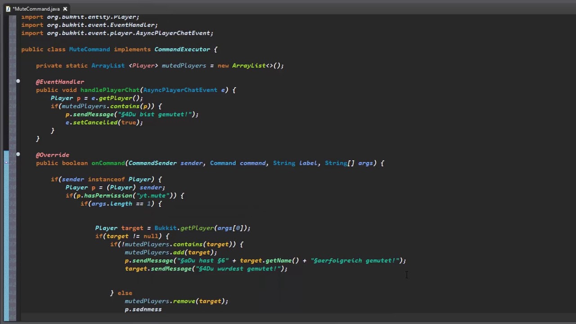Click "sender" in the (Player) sender cast
Viewport: 576px width, 324px height.
pyautogui.click(x=151, y=188)
